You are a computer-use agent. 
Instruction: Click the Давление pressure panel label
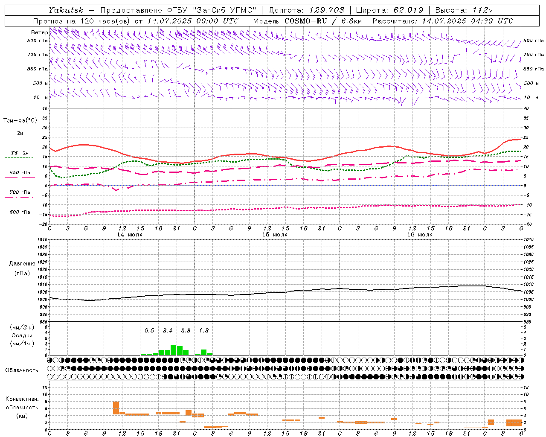click(22, 263)
